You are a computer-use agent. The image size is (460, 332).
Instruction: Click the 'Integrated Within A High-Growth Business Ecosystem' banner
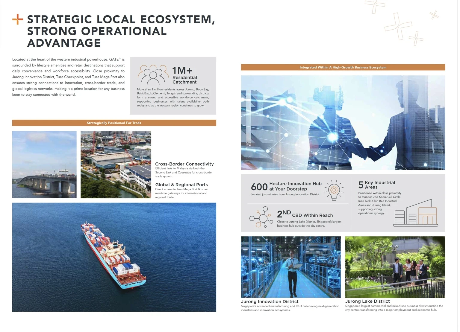click(x=343, y=67)
